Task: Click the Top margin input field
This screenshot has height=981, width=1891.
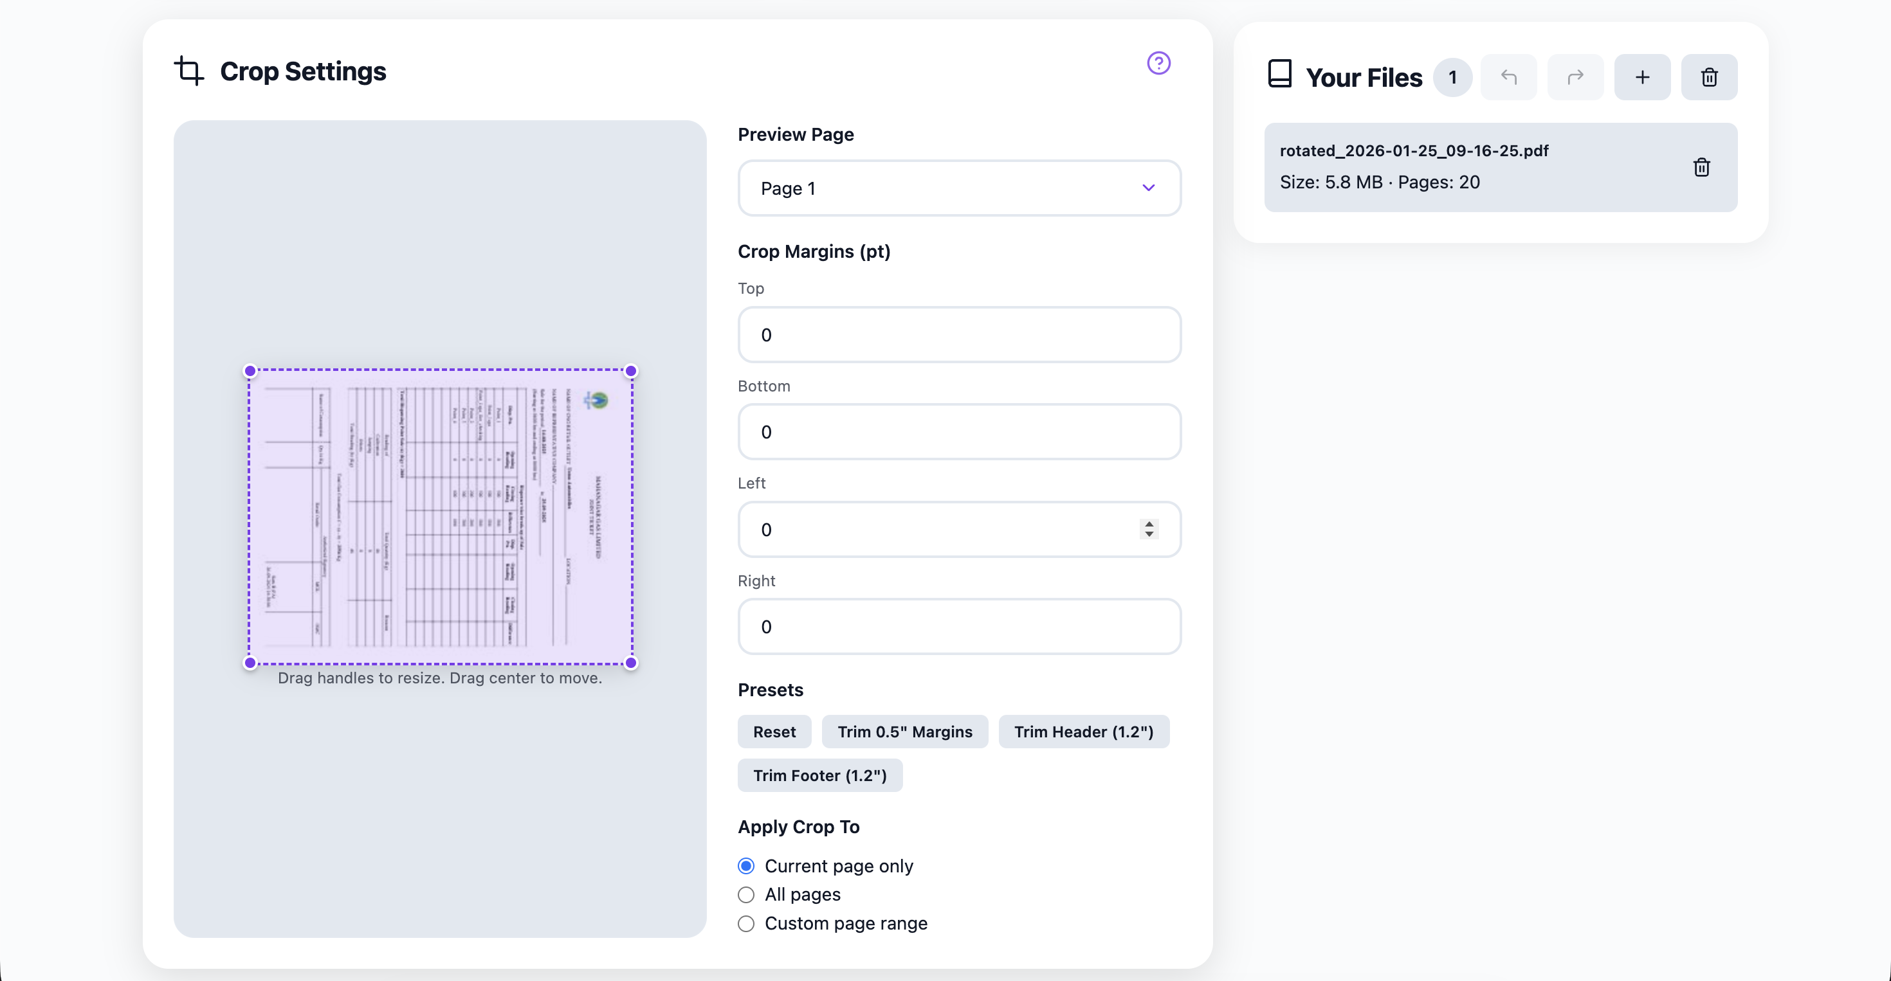Action: (x=959, y=334)
